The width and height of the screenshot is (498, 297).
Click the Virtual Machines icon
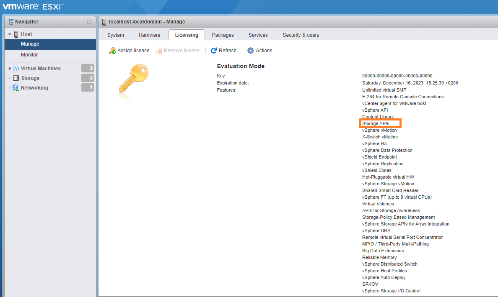(15, 68)
